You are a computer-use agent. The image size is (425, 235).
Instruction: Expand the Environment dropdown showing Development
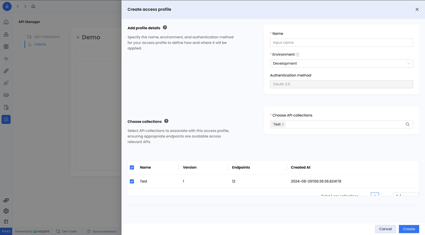(x=341, y=63)
